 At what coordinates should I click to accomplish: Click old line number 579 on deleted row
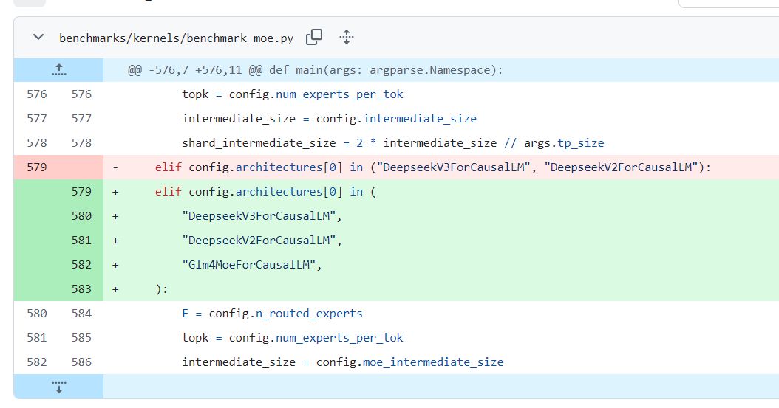(x=37, y=167)
